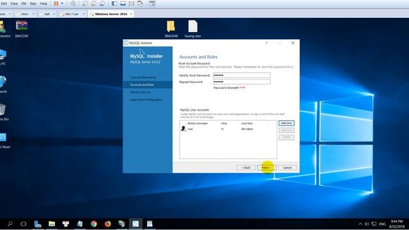Close the MySQL Installer window
Image resolution: width=409 pixels, height=230 pixels.
(x=293, y=43)
